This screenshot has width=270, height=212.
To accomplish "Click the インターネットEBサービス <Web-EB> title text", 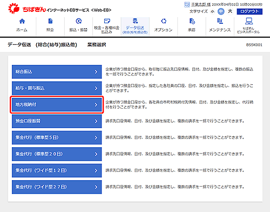I will pos(79,10).
